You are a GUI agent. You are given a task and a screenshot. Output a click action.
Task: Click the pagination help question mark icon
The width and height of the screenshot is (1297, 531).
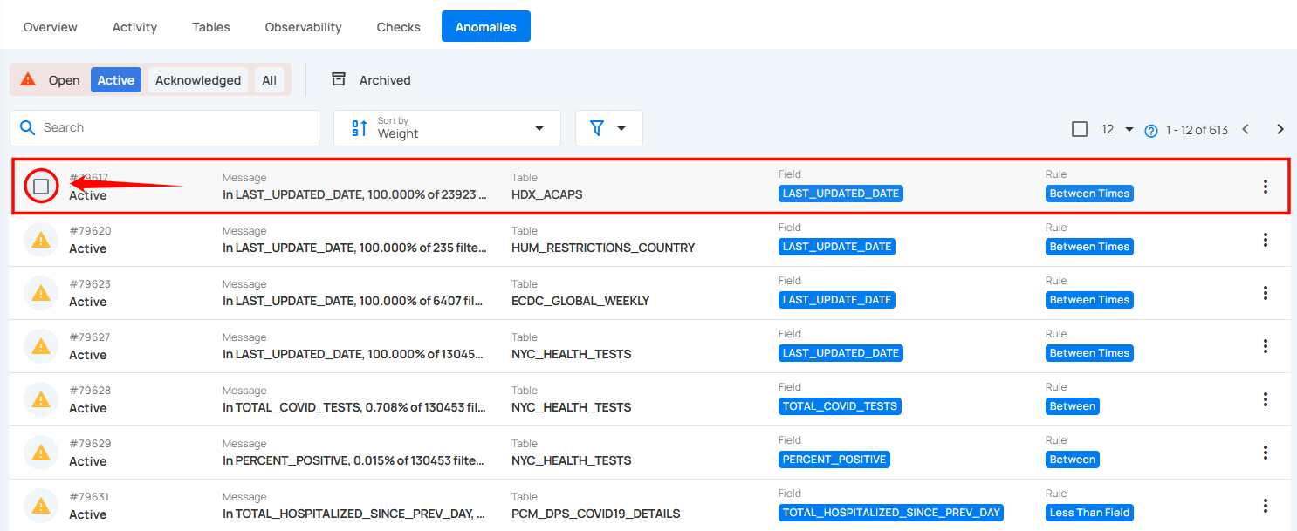click(x=1151, y=130)
